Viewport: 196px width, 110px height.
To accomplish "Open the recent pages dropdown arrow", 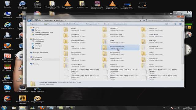I will (x=36, y=20).
